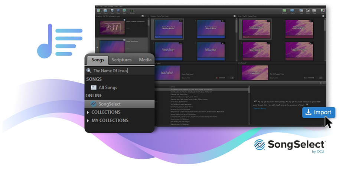Mute the preview output speaker icon

pyautogui.click(x=216, y=78)
